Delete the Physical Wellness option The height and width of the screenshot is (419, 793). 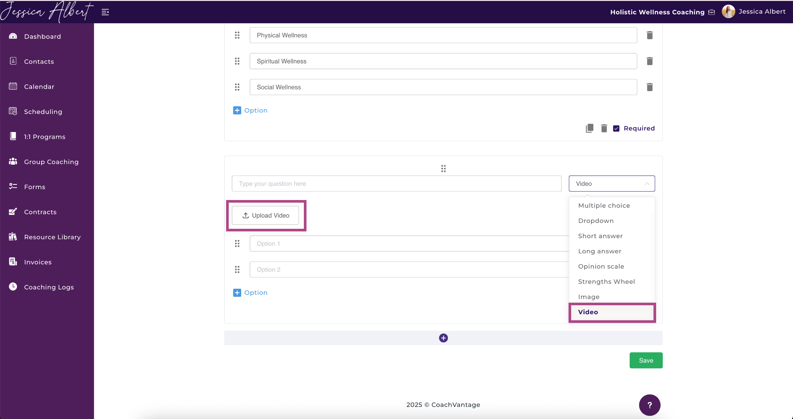coord(650,35)
